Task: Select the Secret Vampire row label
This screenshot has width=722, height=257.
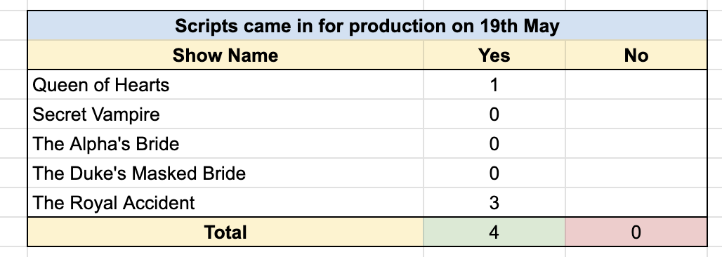Action: coord(225,114)
